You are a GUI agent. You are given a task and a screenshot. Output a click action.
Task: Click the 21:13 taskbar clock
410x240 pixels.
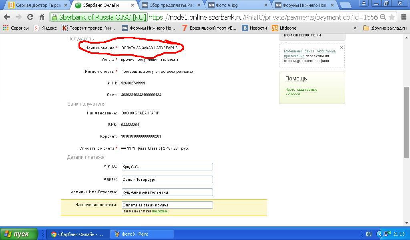(x=399, y=234)
